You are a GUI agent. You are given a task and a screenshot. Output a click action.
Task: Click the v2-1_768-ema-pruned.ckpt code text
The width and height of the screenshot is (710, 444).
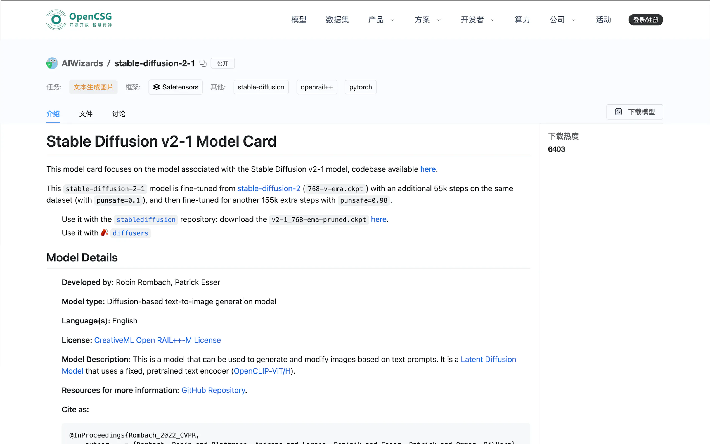(319, 219)
